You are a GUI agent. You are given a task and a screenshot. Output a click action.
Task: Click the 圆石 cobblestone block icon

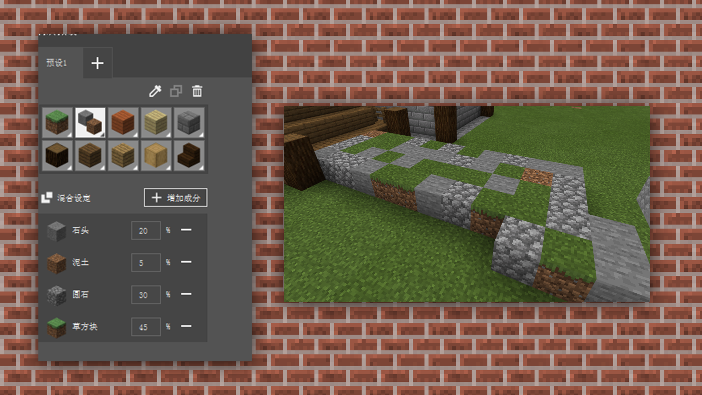tap(56, 295)
